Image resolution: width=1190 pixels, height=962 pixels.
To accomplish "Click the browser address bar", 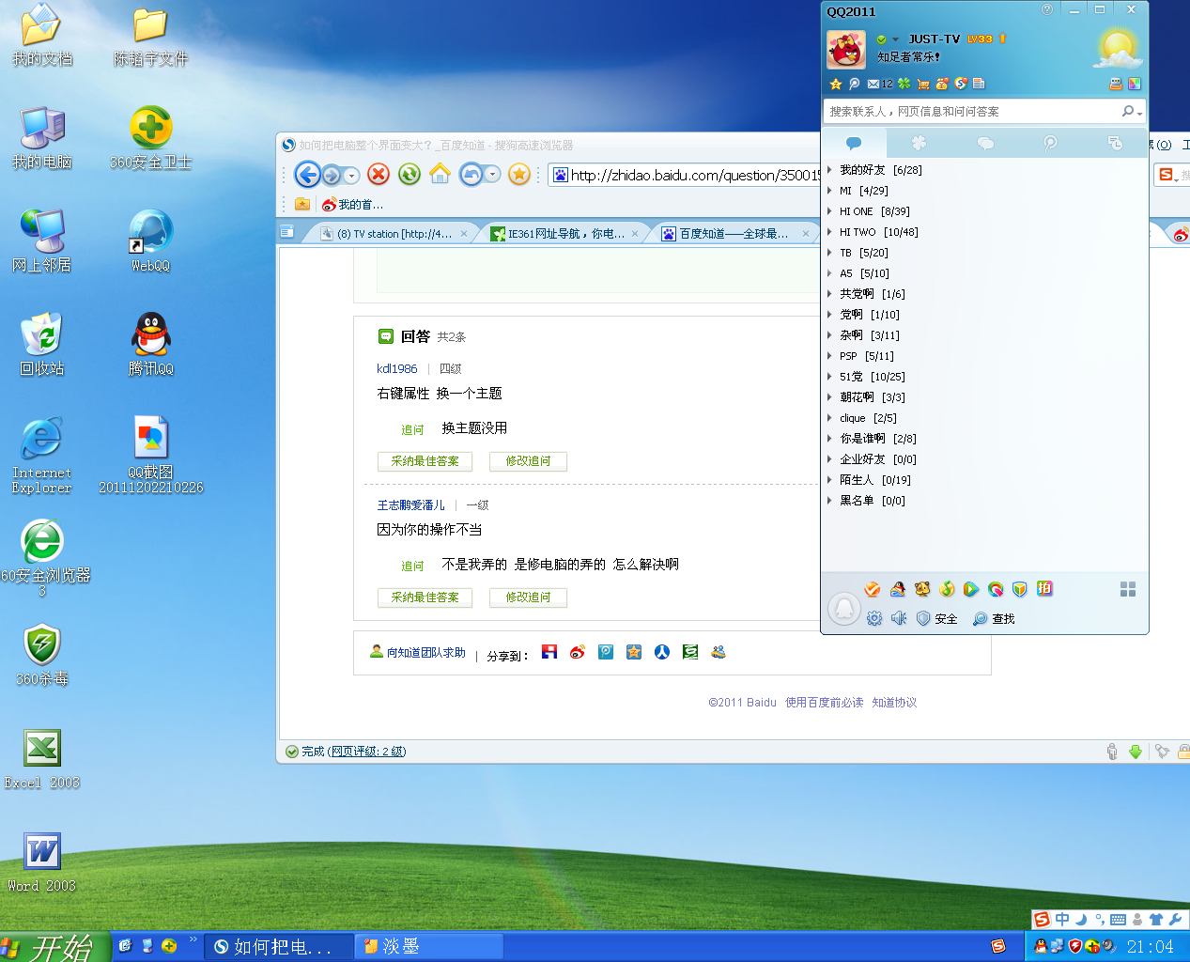I will pyautogui.click(x=686, y=175).
